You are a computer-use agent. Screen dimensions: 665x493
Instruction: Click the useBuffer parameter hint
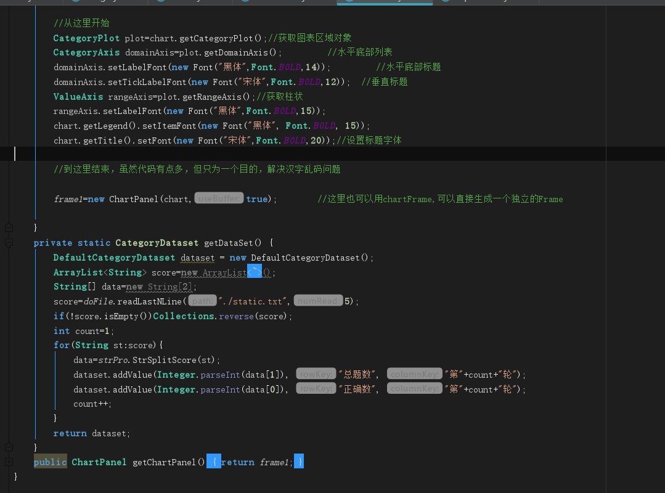[x=219, y=198]
